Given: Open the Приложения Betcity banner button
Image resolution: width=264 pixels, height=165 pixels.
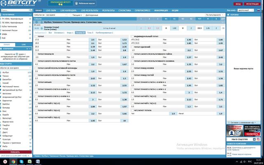Looking at the screenshot, I should 61,3.
